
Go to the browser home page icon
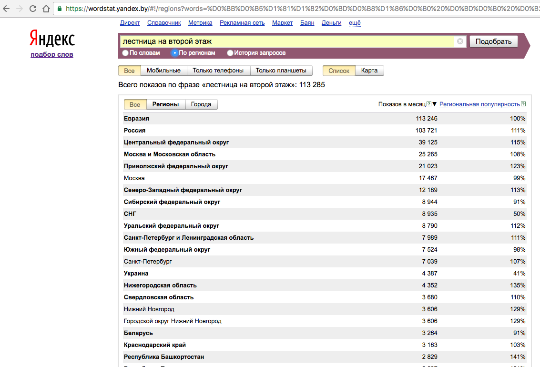pyautogui.click(x=46, y=9)
